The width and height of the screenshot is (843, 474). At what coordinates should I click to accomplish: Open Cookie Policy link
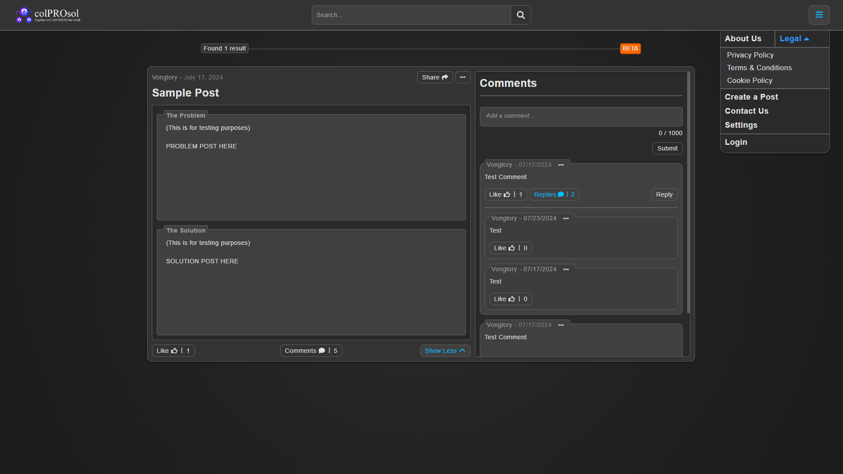pyautogui.click(x=749, y=80)
